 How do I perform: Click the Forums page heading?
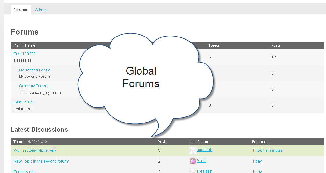click(x=25, y=32)
